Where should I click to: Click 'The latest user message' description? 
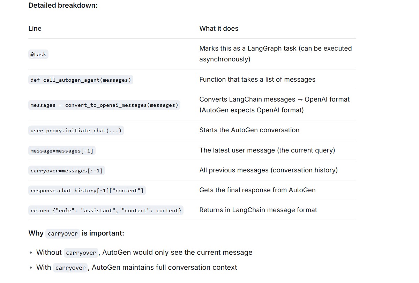267,150
